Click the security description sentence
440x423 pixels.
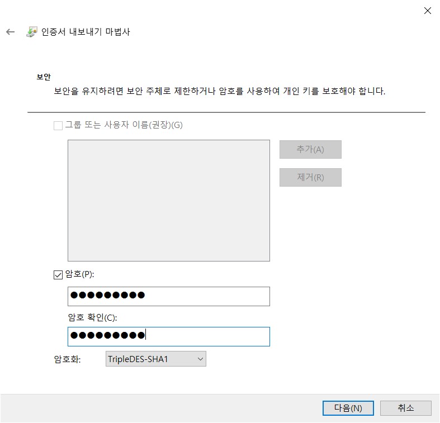tap(219, 91)
